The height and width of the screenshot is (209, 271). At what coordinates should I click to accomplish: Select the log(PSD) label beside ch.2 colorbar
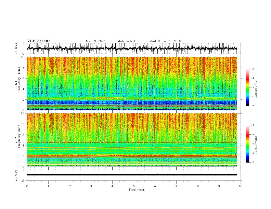[256, 145]
